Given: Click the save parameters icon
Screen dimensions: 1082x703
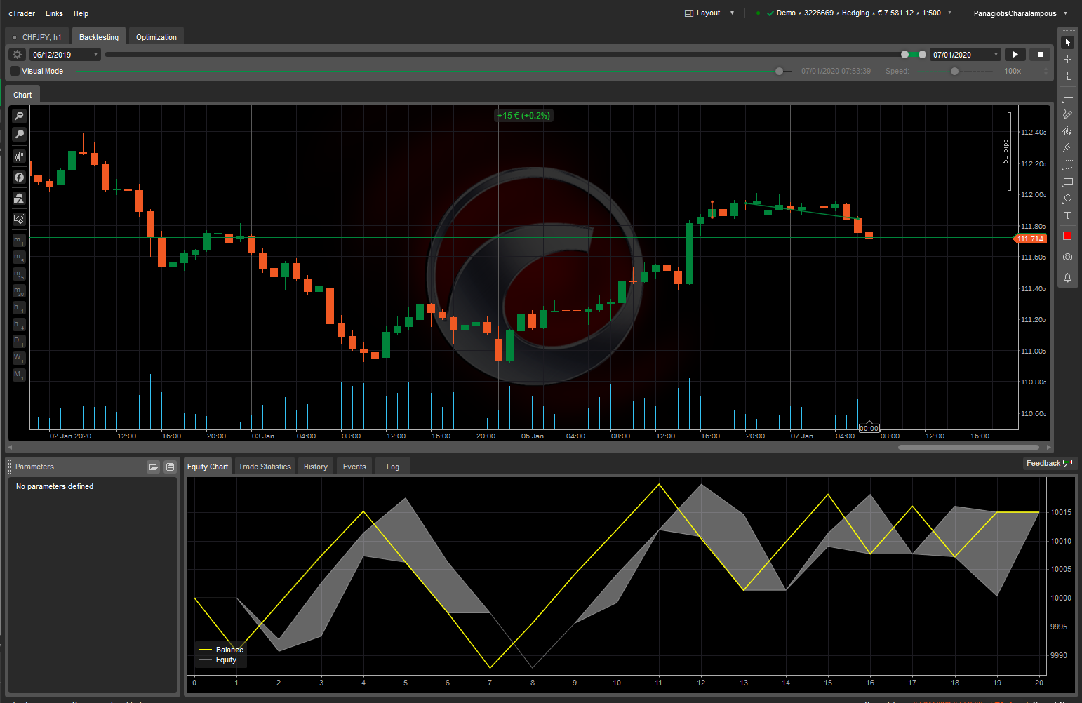Looking at the screenshot, I should point(170,467).
